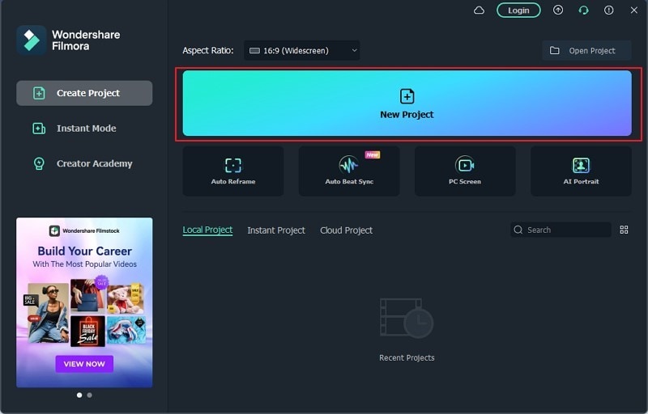Close the Filmora startup window
This screenshot has width=648, height=414.
(x=634, y=11)
